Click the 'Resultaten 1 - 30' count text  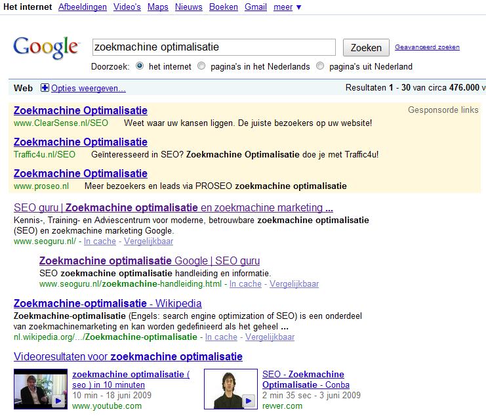[378, 87]
